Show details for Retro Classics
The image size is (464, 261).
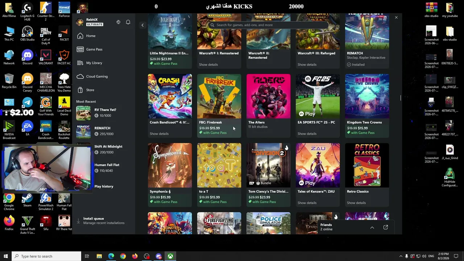pos(356,203)
